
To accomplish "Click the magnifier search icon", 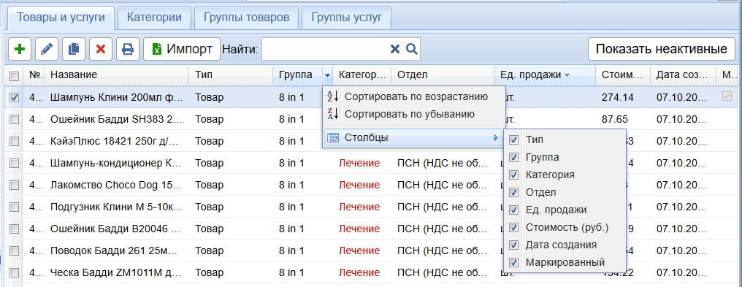I will tap(412, 49).
